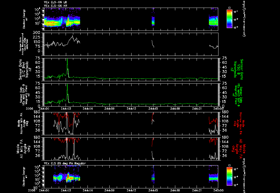Click the bottom spectrogram data block near 245:00

(213, 178)
